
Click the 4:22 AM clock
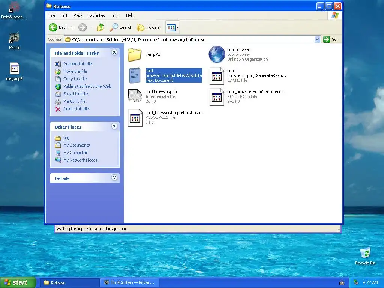pos(370,282)
